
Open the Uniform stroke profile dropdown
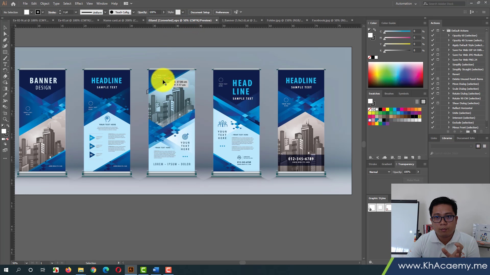pyautogui.click(x=105, y=12)
